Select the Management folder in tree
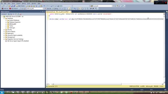 click(11, 37)
